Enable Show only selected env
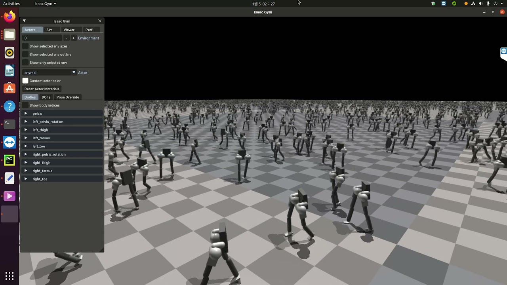507x285 pixels. 25,63
